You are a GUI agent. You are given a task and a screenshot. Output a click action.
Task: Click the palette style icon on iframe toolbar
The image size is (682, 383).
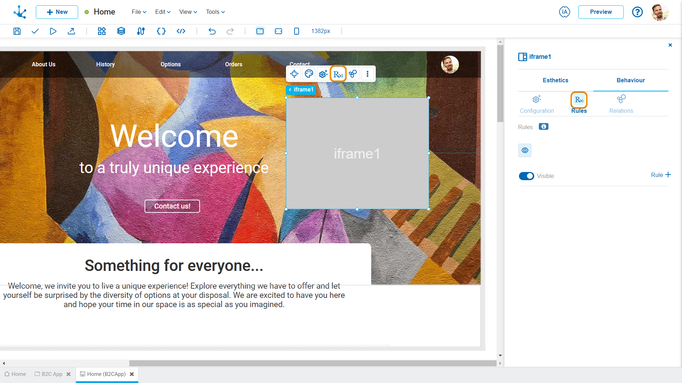tap(309, 74)
